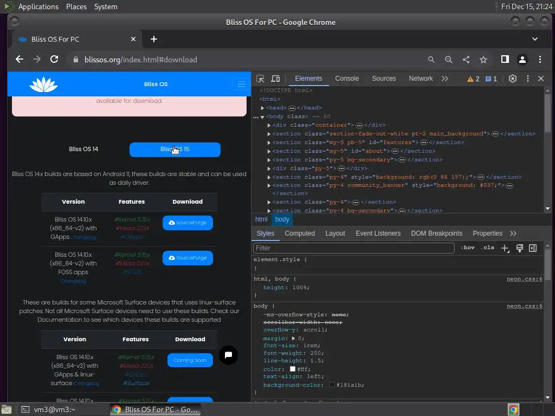
Task: Open Changelog link for linux-surface build
Action: 86,383
